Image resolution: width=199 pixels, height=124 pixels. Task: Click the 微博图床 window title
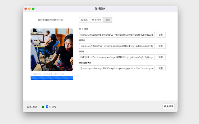click(x=100, y=9)
